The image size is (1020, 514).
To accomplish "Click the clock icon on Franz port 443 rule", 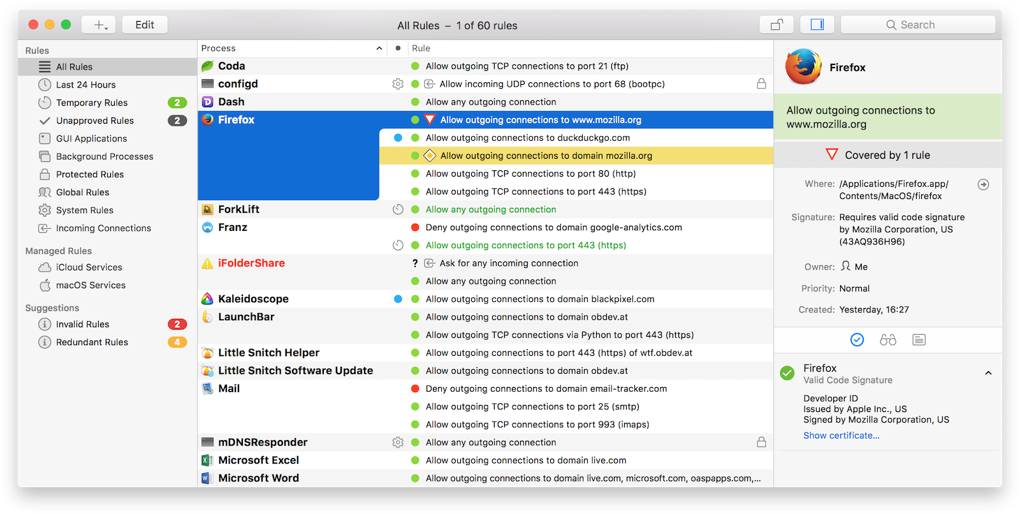I will click(398, 245).
